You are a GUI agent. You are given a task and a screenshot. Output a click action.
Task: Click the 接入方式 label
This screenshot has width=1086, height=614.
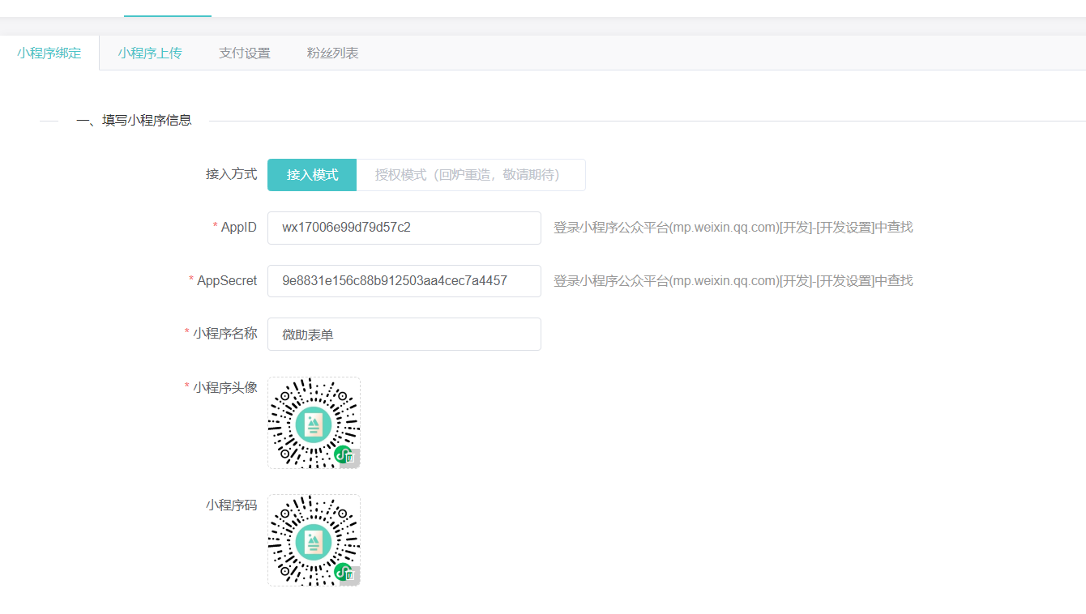pyautogui.click(x=231, y=174)
